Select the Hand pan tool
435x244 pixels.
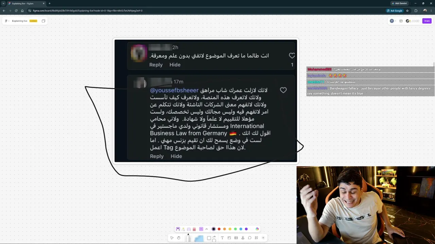[x=179, y=238]
